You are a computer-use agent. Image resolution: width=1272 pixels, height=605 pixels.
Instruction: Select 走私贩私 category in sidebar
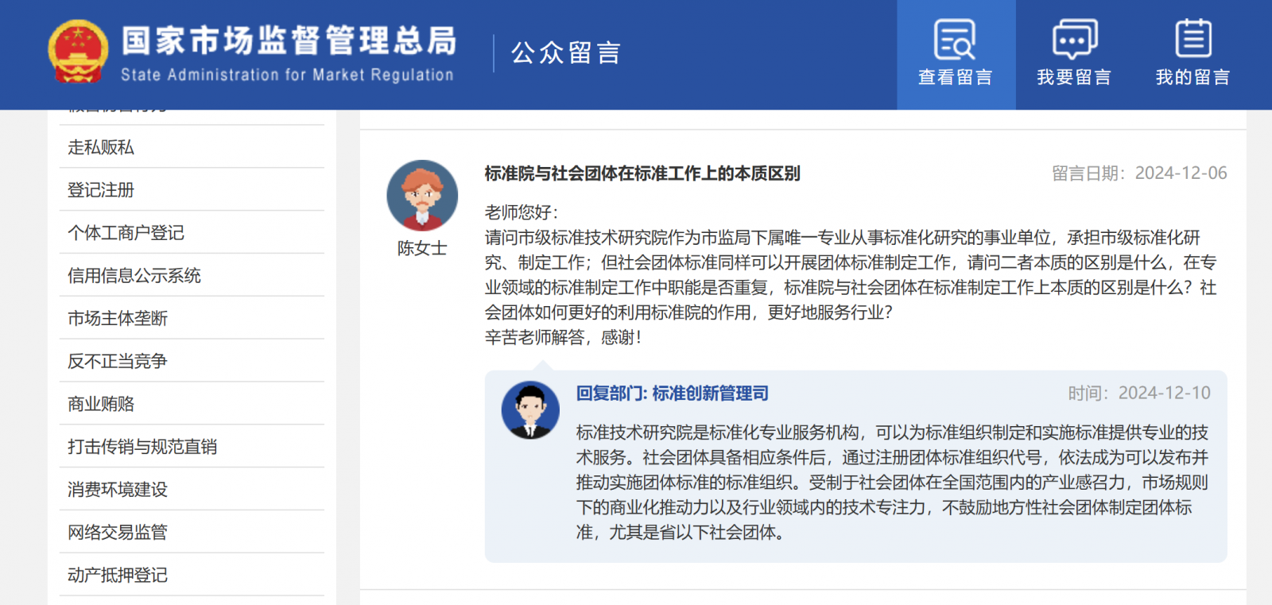pyautogui.click(x=101, y=147)
